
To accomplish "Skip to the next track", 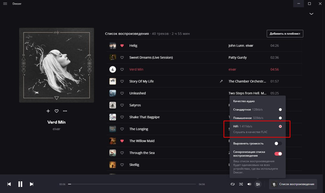I will [x=31, y=184].
